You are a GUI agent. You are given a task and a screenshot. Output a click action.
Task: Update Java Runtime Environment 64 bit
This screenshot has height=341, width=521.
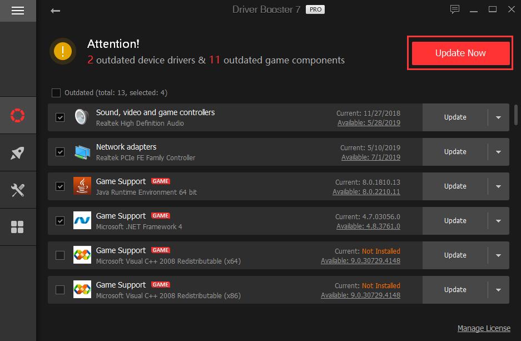point(455,186)
